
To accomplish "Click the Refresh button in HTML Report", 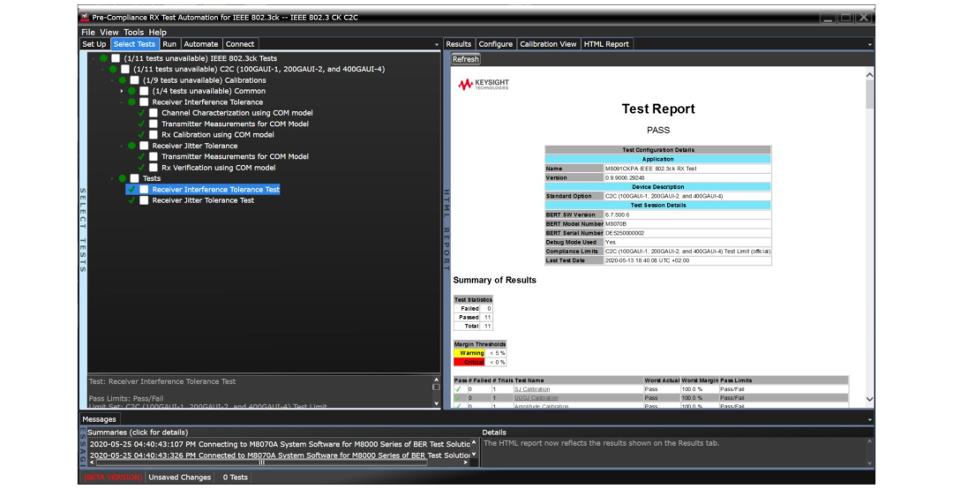I will [466, 59].
